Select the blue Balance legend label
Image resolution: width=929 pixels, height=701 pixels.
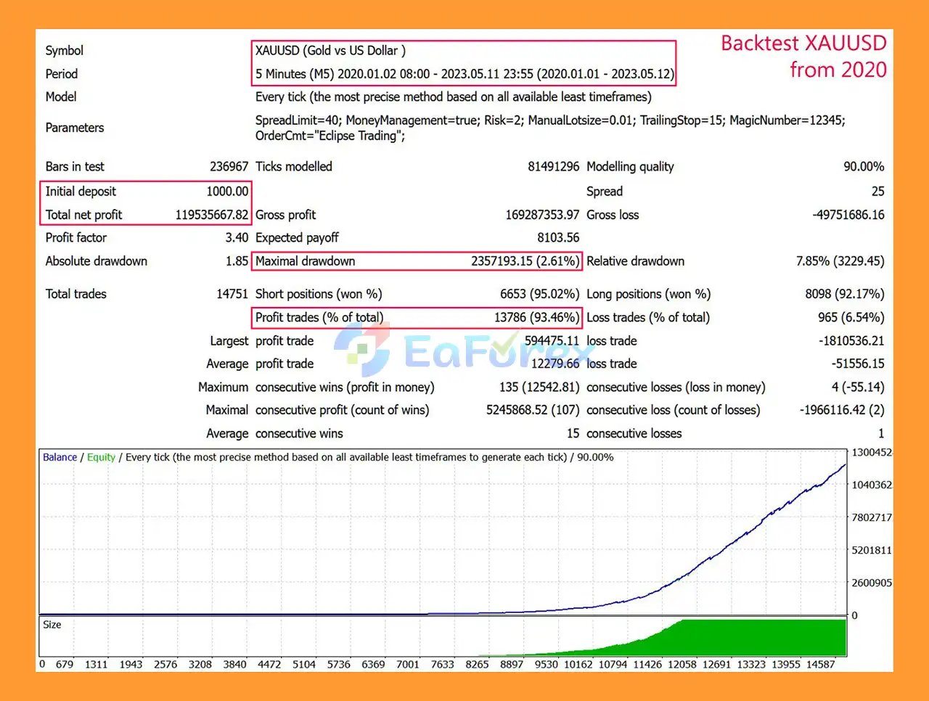point(59,457)
